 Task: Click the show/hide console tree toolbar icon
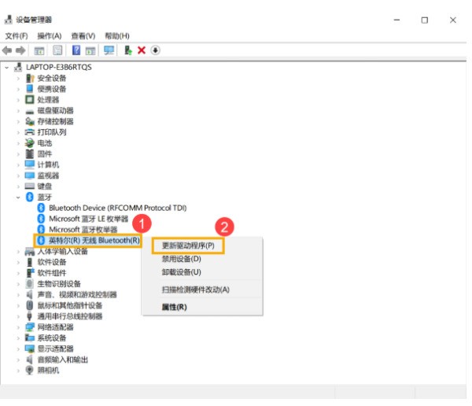click(39, 50)
